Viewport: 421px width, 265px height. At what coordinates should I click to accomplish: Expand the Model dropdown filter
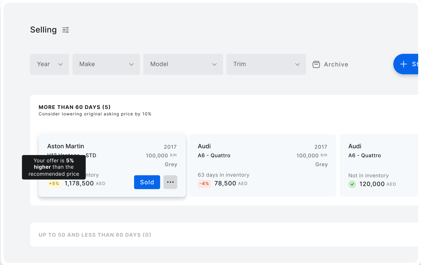tap(183, 64)
